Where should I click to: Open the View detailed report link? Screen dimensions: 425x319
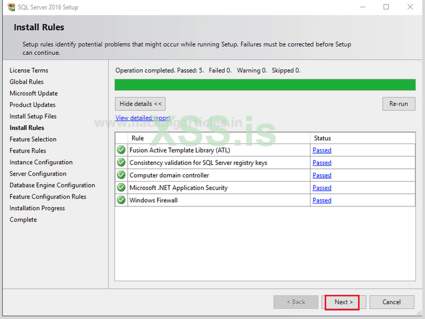(x=143, y=118)
